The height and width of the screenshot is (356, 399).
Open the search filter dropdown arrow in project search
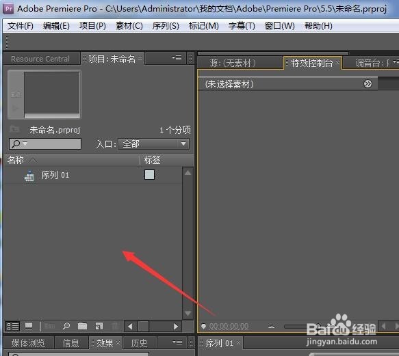(x=25, y=143)
